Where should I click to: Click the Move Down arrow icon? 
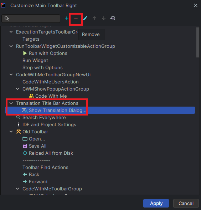104,18
